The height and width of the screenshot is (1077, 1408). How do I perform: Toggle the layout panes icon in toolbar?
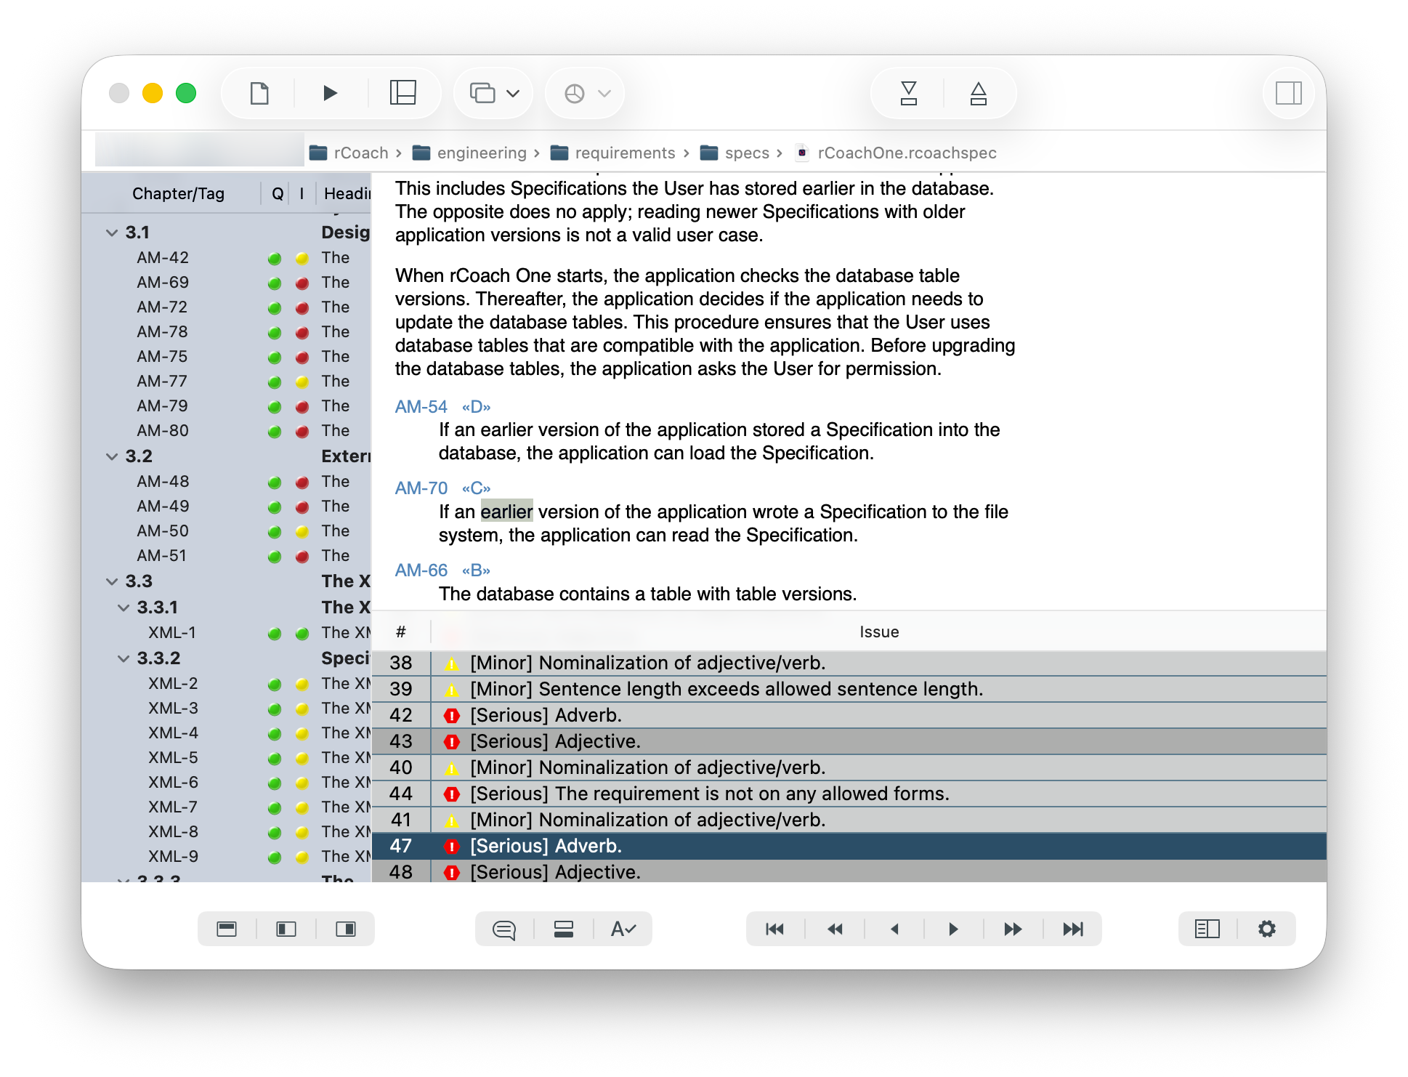[x=403, y=93]
